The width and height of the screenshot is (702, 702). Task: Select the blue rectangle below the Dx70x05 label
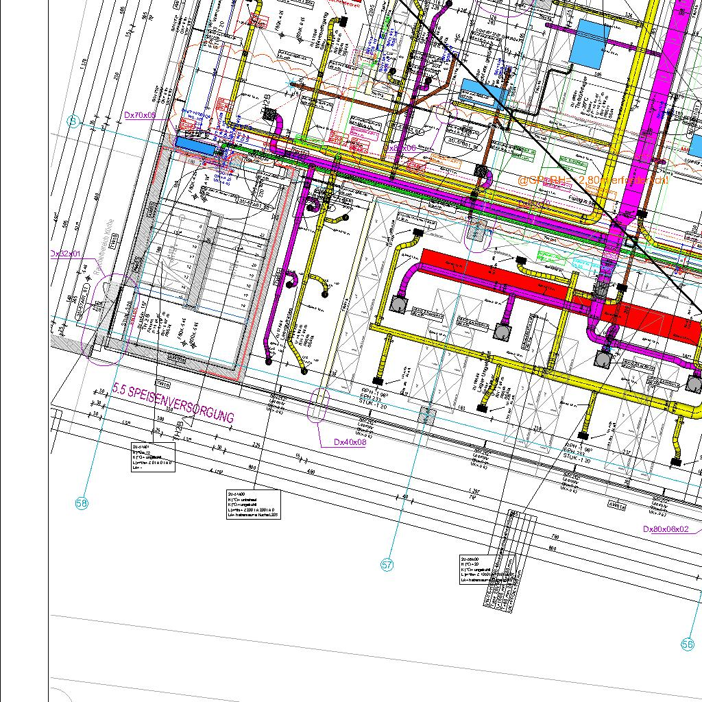[x=194, y=147]
